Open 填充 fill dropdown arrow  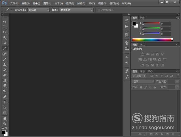177,87
